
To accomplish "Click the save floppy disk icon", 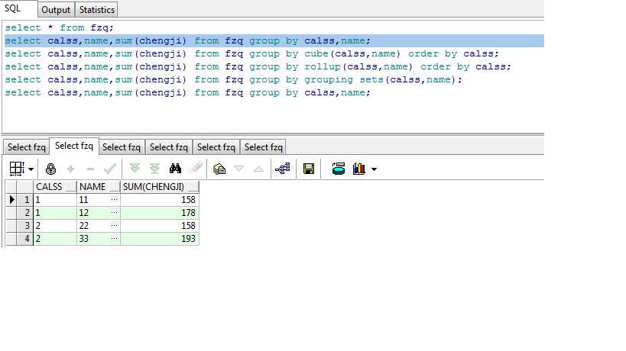I will tap(309, 169).
